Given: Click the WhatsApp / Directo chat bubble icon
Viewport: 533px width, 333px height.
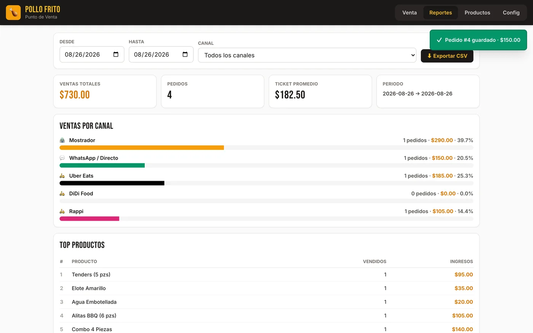Looking at the screenshot, I should click(x=62, y=158).
